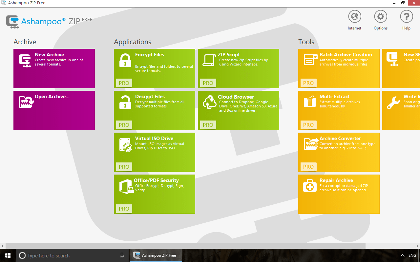Click the Cloud Browser cloud icon
Screen dimensions: 420x262
209,102
